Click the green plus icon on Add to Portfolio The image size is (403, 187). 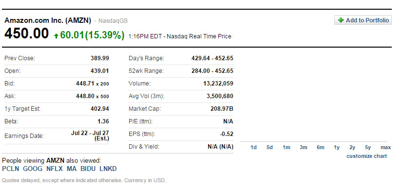(341, 20)
